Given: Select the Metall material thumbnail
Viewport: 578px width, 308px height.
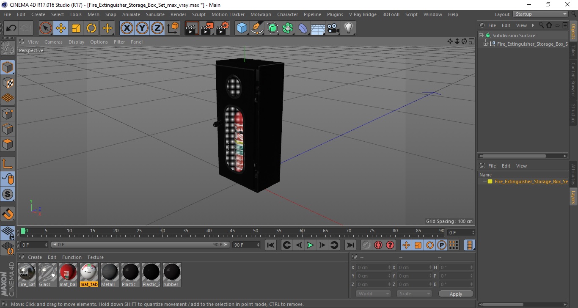Looking at the screenshot, I should click(110, 275).
